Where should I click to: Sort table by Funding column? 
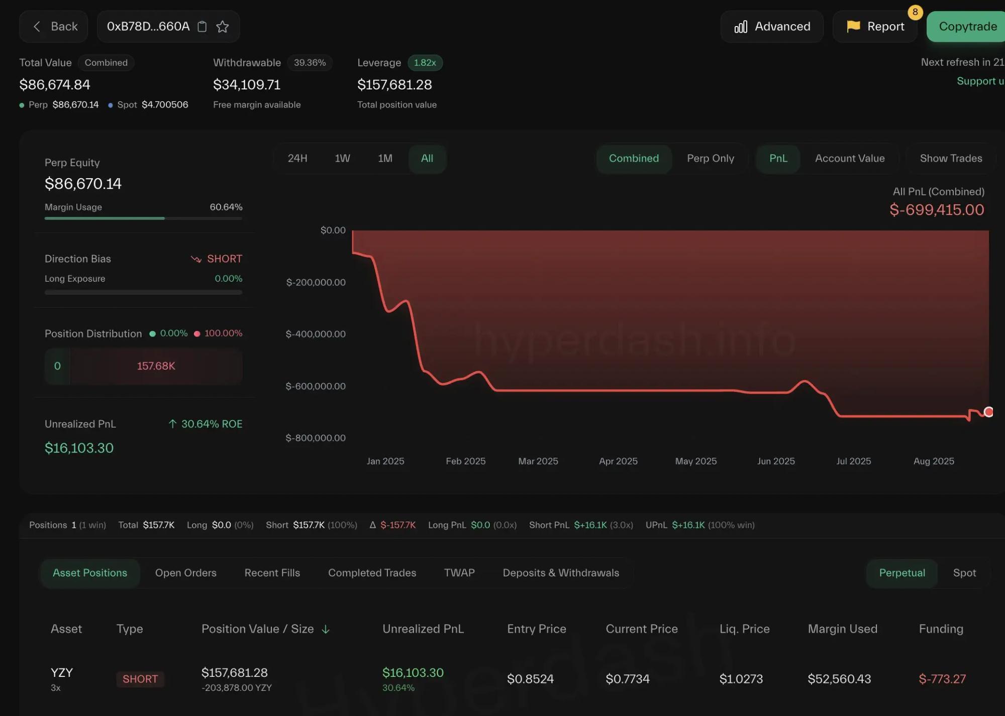[941, 629]
